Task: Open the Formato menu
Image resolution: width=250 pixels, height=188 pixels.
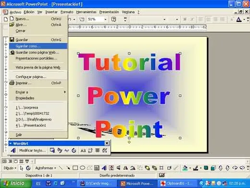Action: click(67, 12)
